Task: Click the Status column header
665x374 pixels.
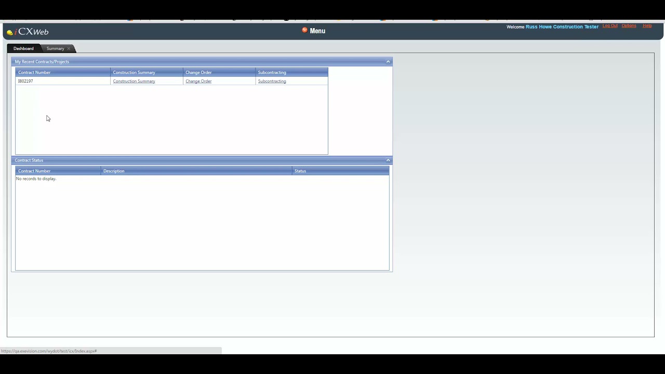Action: (x=340, y=171)
